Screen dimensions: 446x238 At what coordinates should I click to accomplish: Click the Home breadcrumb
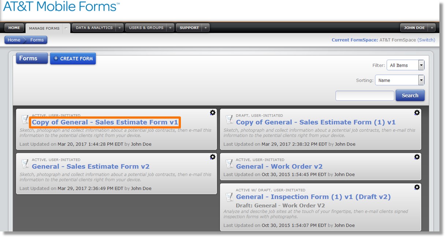pos(14,40)
